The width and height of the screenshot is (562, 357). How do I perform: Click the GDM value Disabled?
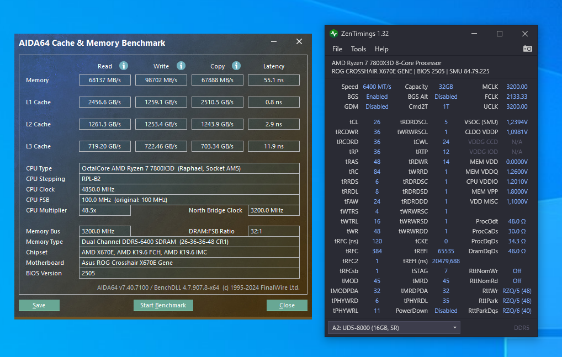[x=377, y=106]
